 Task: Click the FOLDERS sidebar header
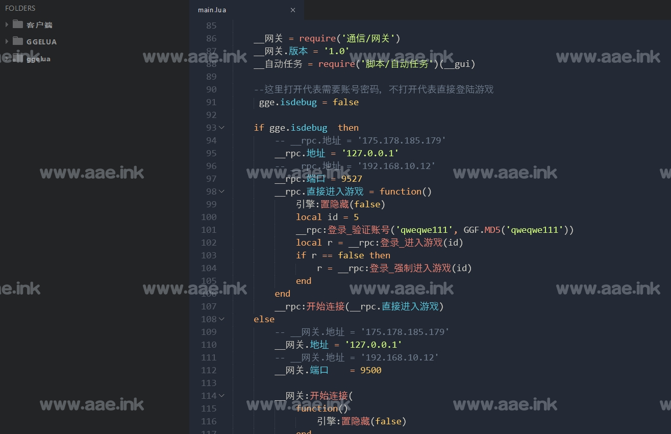pos(20,8)
